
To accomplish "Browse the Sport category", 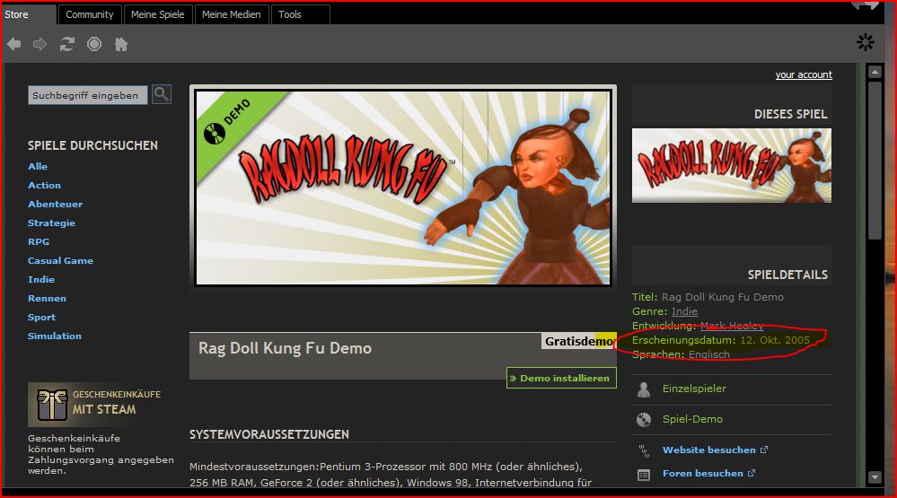I will (x=42, y=318).
